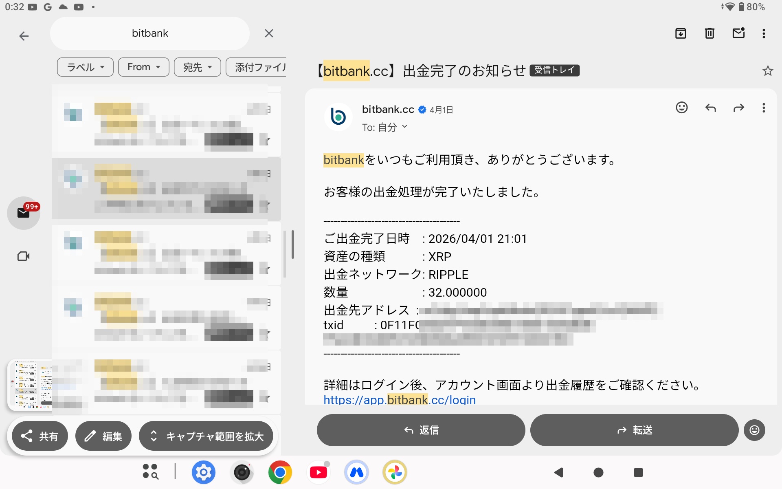Tap the 返信 reply button

(x=421, y=430)
